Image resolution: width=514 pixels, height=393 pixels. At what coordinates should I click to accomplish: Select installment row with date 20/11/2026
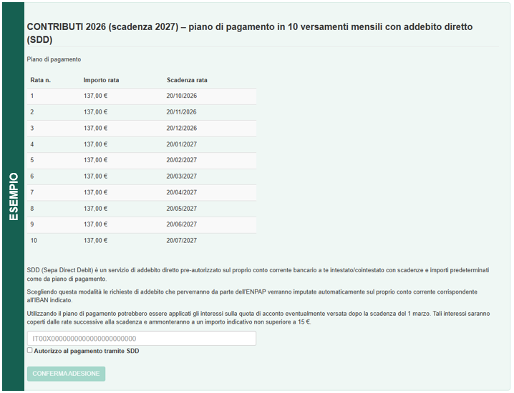coord(142,112)
